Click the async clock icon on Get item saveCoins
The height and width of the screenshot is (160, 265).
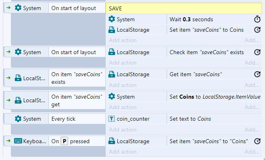[x=257, y=74]
